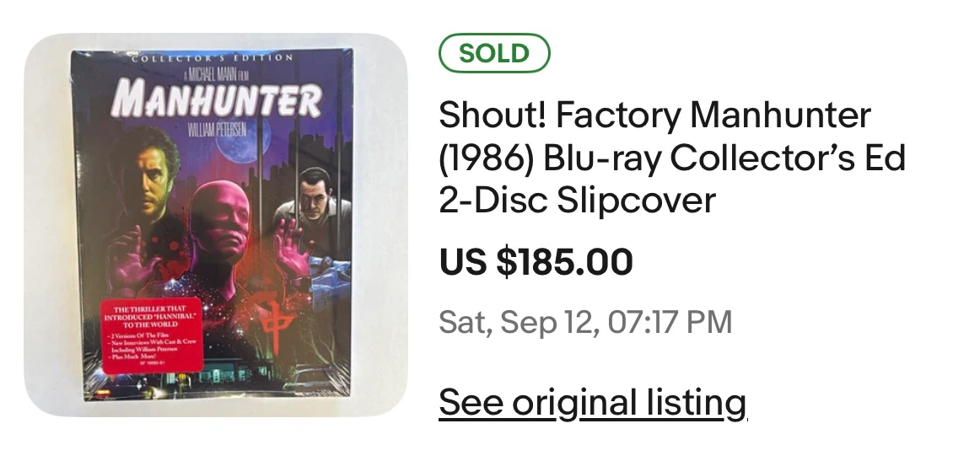The height and width of the screenshot is (461, 969).
Task: Click the US $185.00 sold price
Action: click(x=536, y=261)
